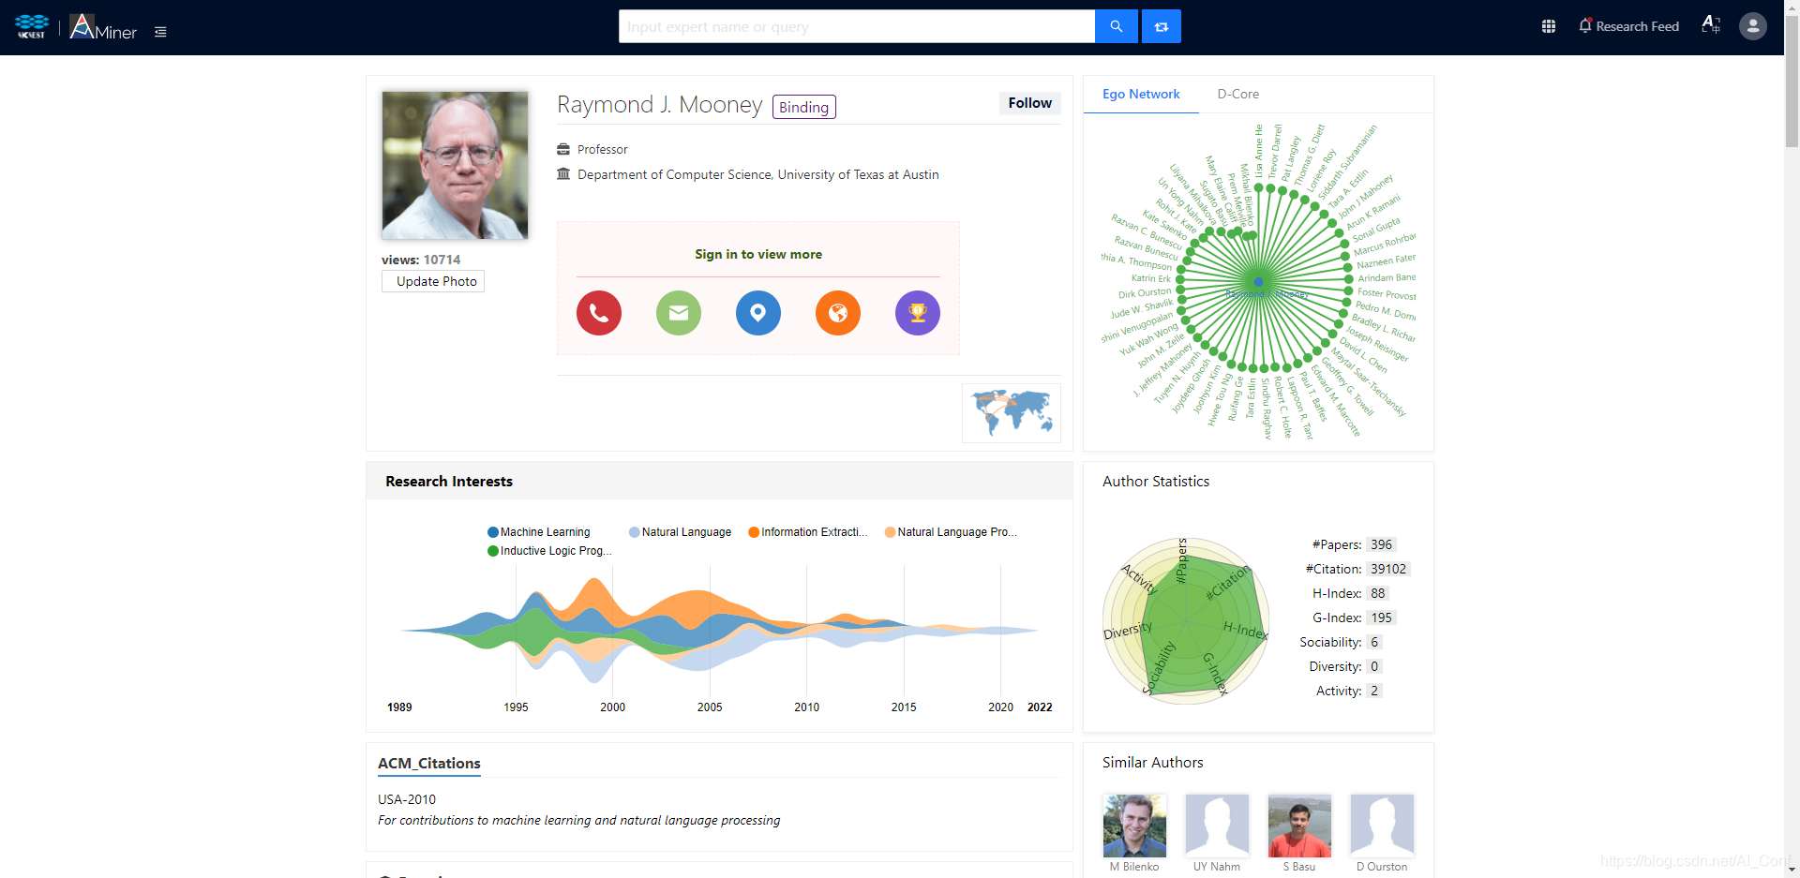This screenshot has width=1800, height=878.
Task: Click the views count 10714
Action: (x=442, y=260)
